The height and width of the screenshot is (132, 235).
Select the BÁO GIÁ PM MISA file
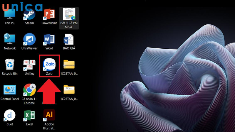coord(69,18)
